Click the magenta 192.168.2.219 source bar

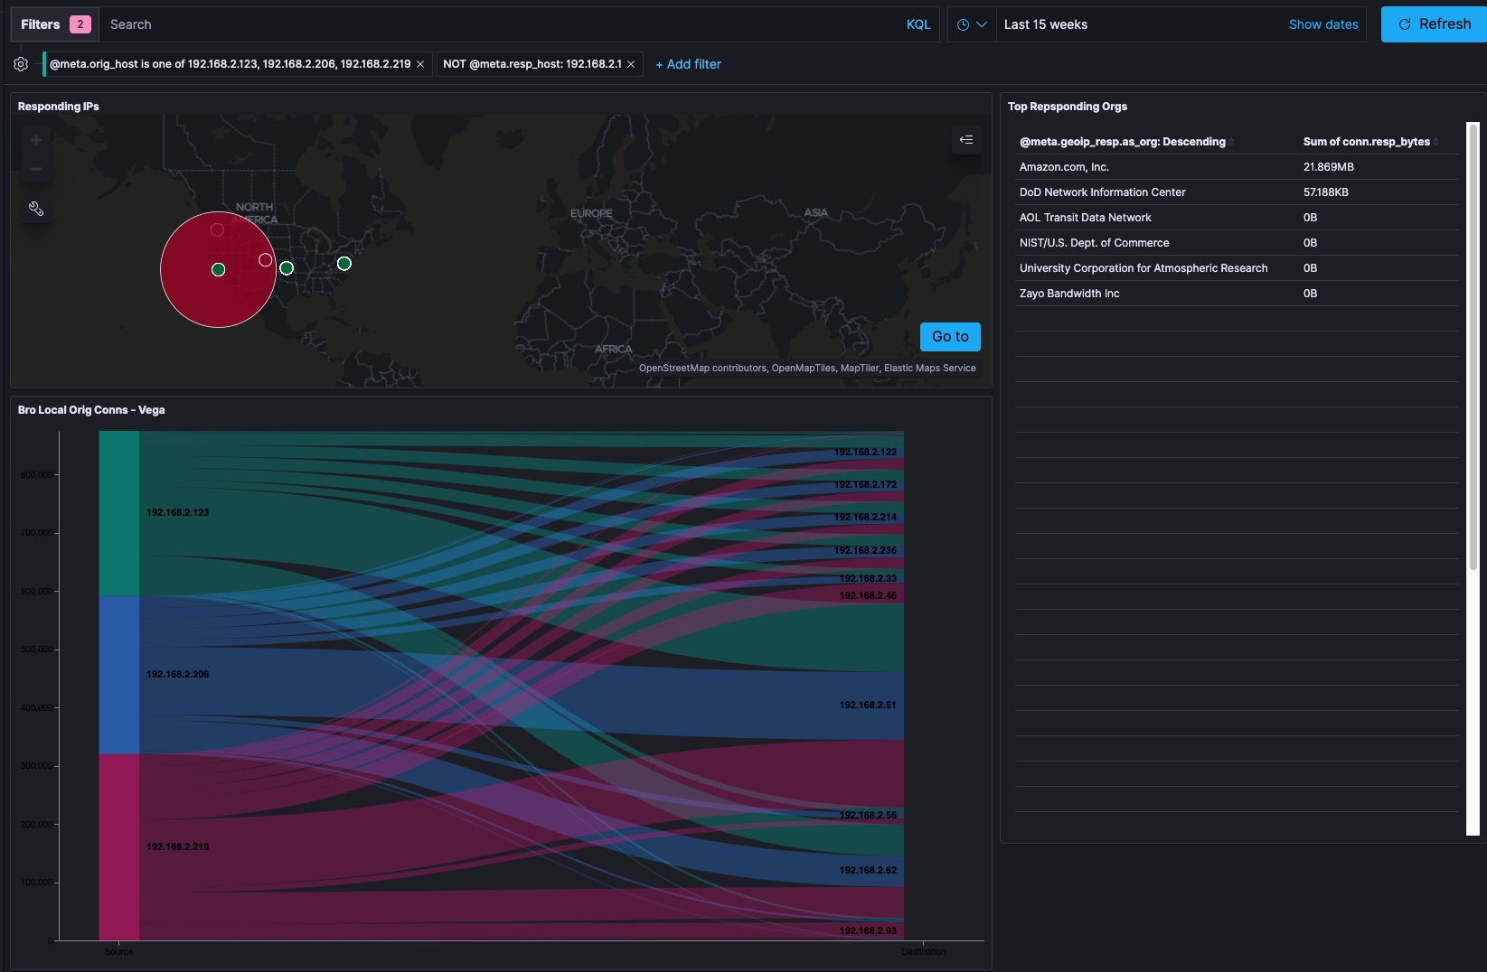[119, 847]
